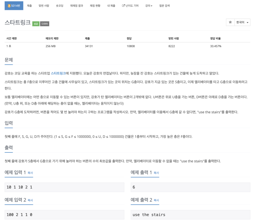Screen dimensions: 261x223
Task: Copy 예제 입력 2 with 복사 link
Action: 30,200
